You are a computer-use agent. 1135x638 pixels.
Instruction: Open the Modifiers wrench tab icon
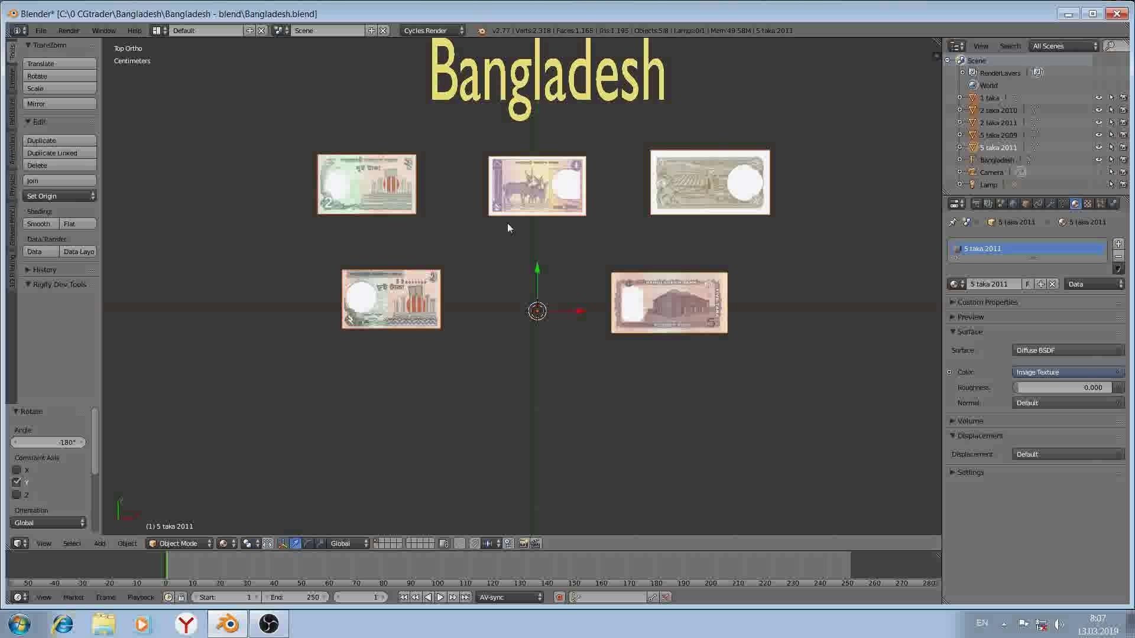(x=1050, y=203)
